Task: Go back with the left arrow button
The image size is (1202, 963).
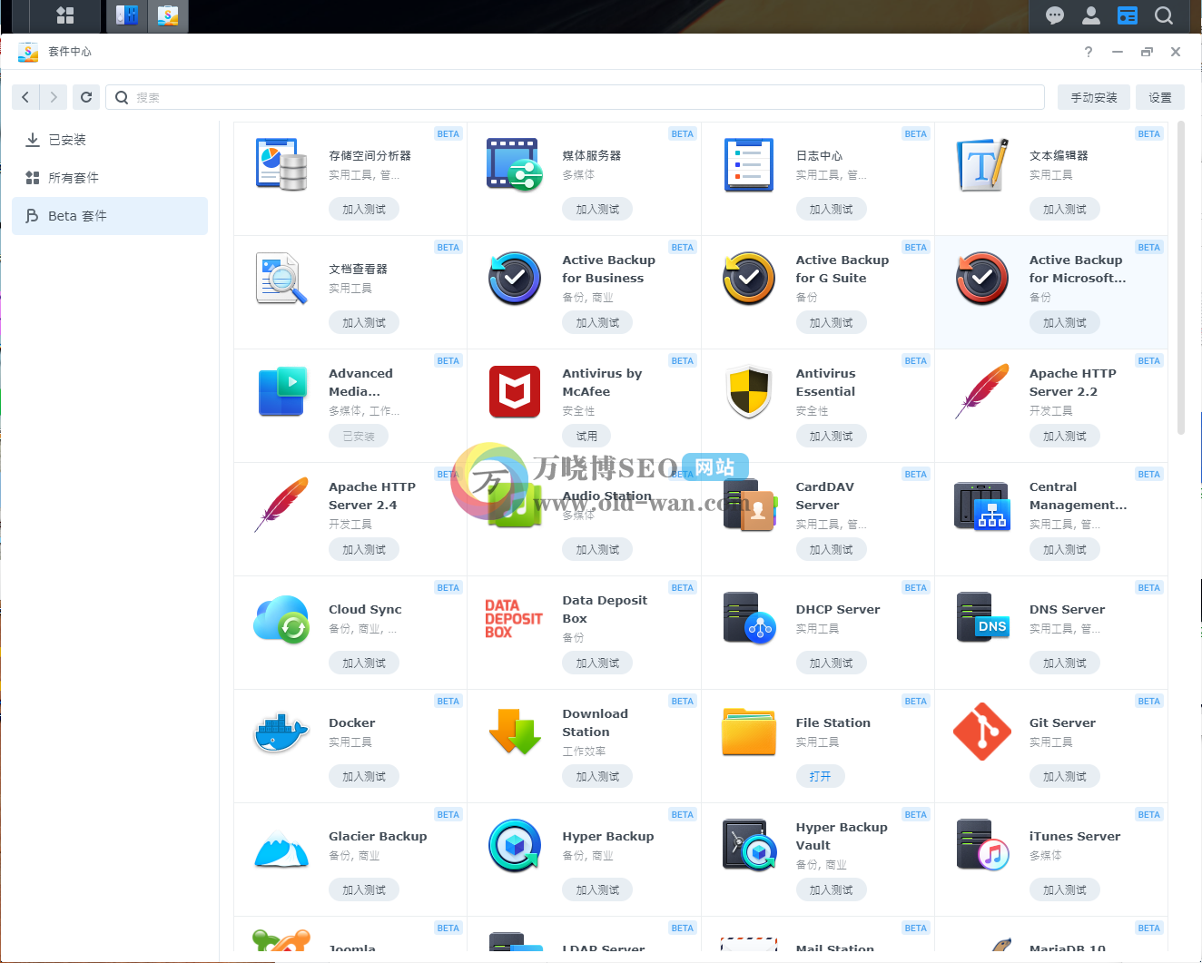Action: pos(25,97)
